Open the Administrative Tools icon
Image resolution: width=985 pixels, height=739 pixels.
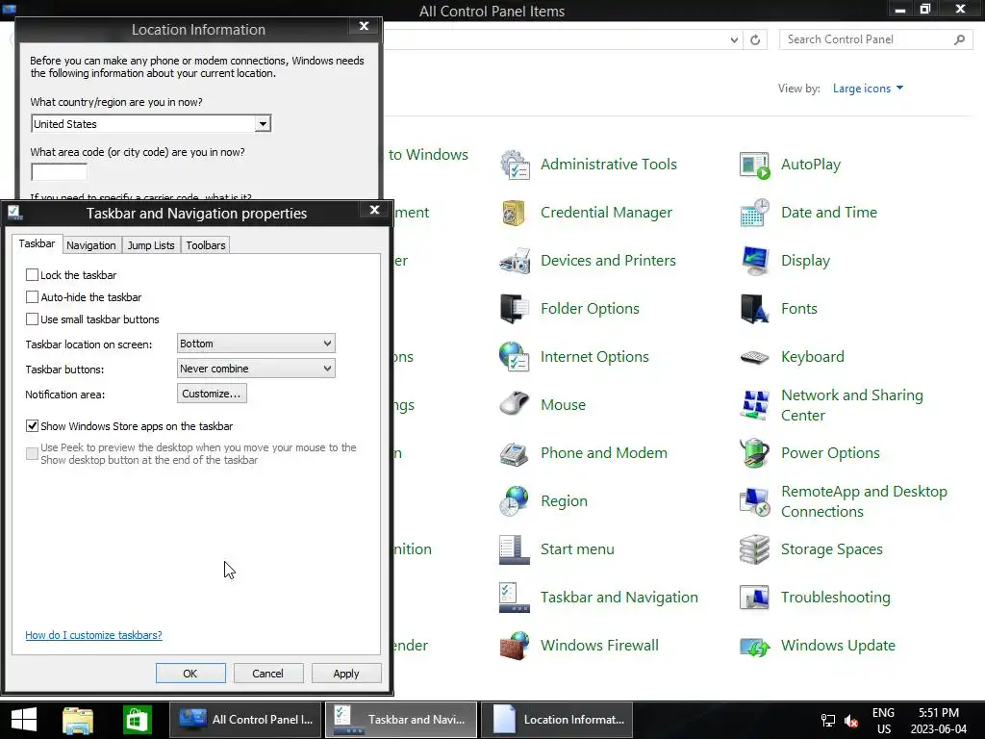click(516, 165)
